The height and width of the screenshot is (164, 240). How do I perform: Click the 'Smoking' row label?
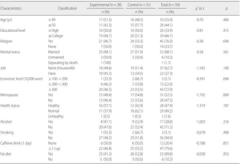point(7,132)
